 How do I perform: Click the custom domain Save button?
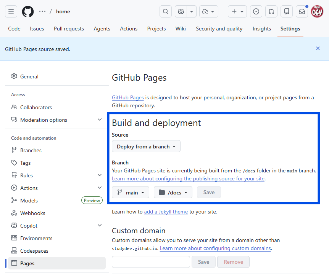point(203,262)
